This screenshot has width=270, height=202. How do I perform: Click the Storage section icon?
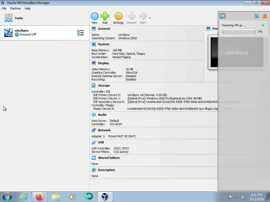[x=94, y=85]
